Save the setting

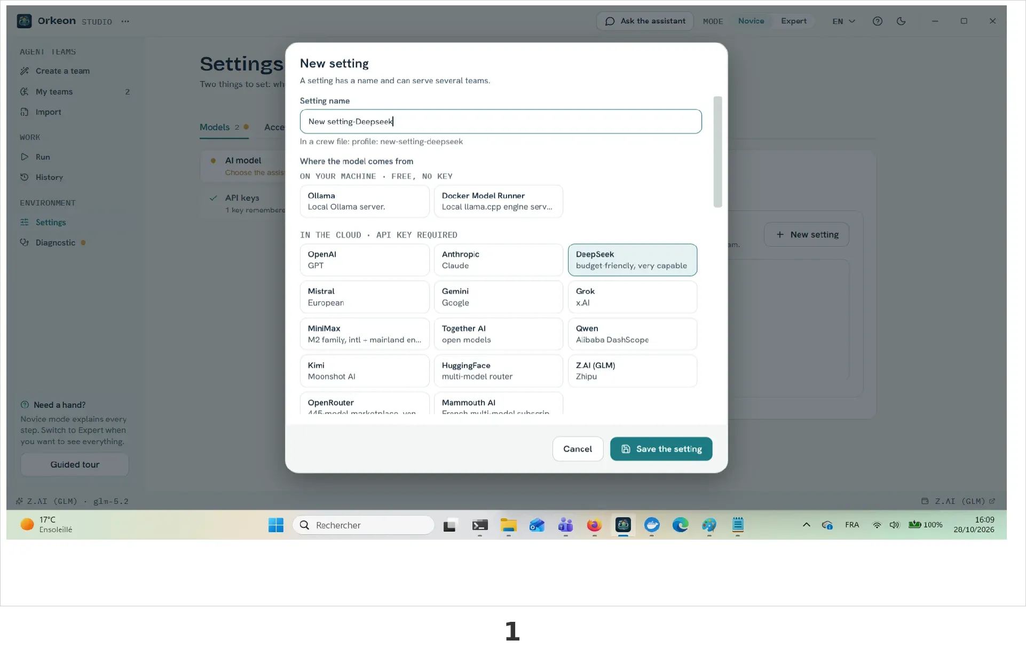click(x=661, y=449)
